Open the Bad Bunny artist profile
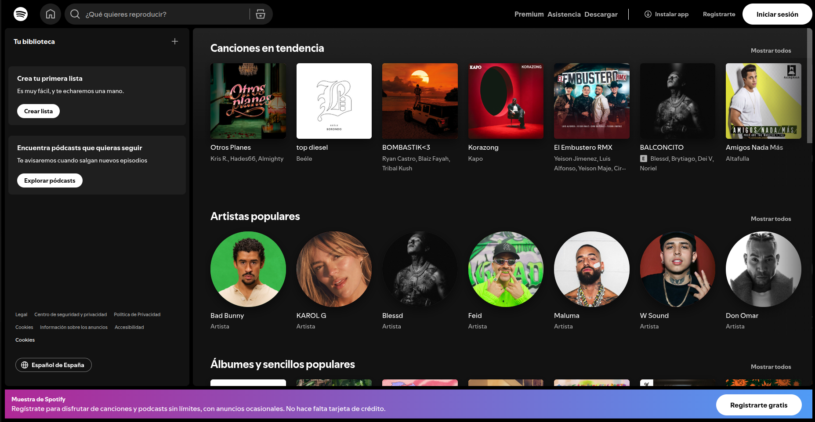 click(248, 269)
